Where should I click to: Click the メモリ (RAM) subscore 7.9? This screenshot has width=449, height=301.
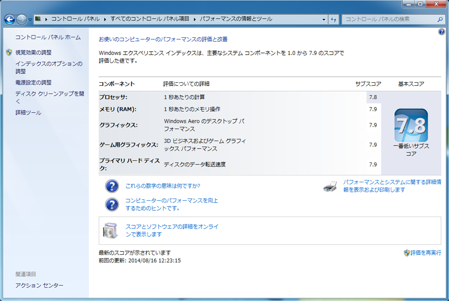click(x=373, y=109)
